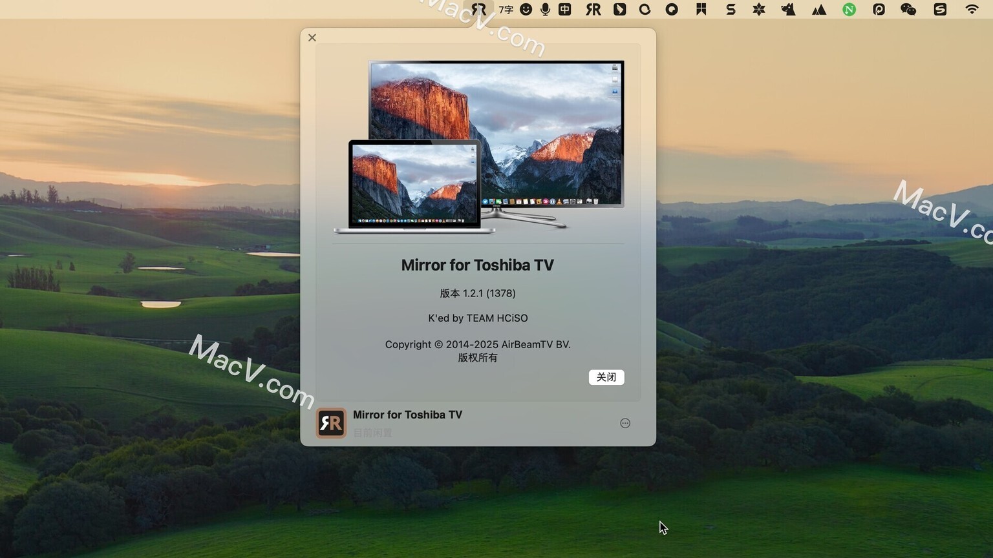Click the single S-shaped menu bar icon
Image resolution: width=993 pixels, height=558 pixels.
tap(731, 9)
